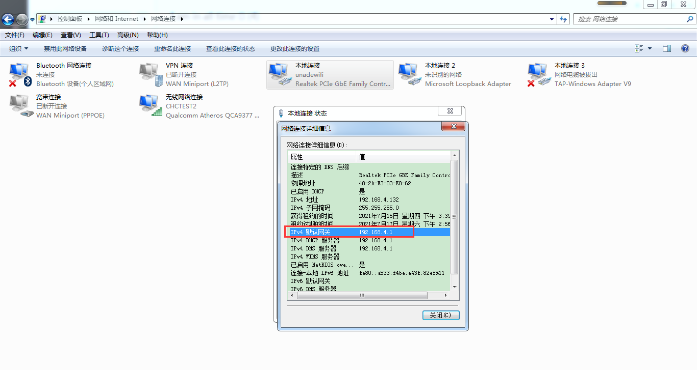Open the help question mark icon
Screen dimensions: 697x370
tap(685, 48)
